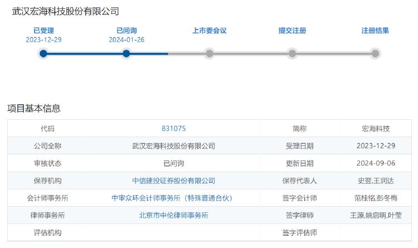418x248 pixels.
Task: Select the 提交注册 stage label
Action: [293, 31]
